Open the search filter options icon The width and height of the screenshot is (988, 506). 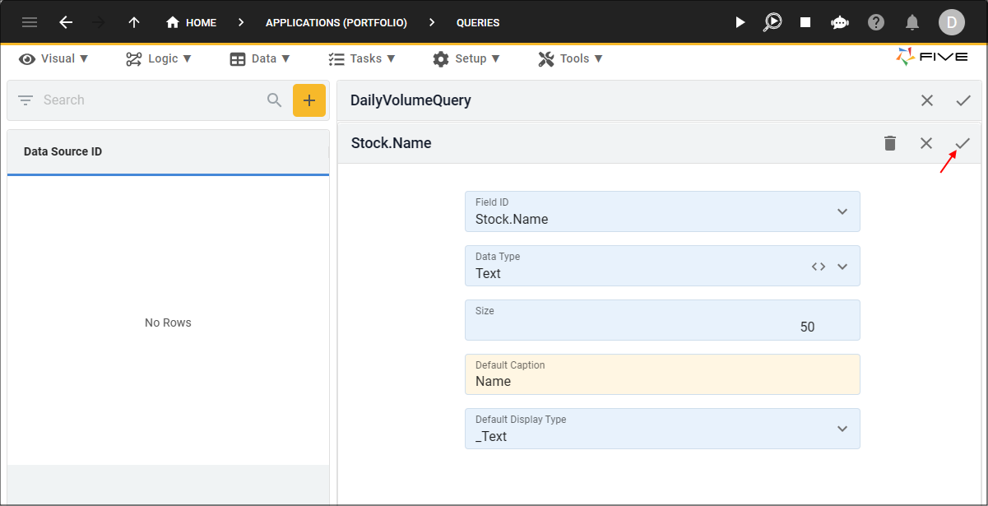coord(26,100)
